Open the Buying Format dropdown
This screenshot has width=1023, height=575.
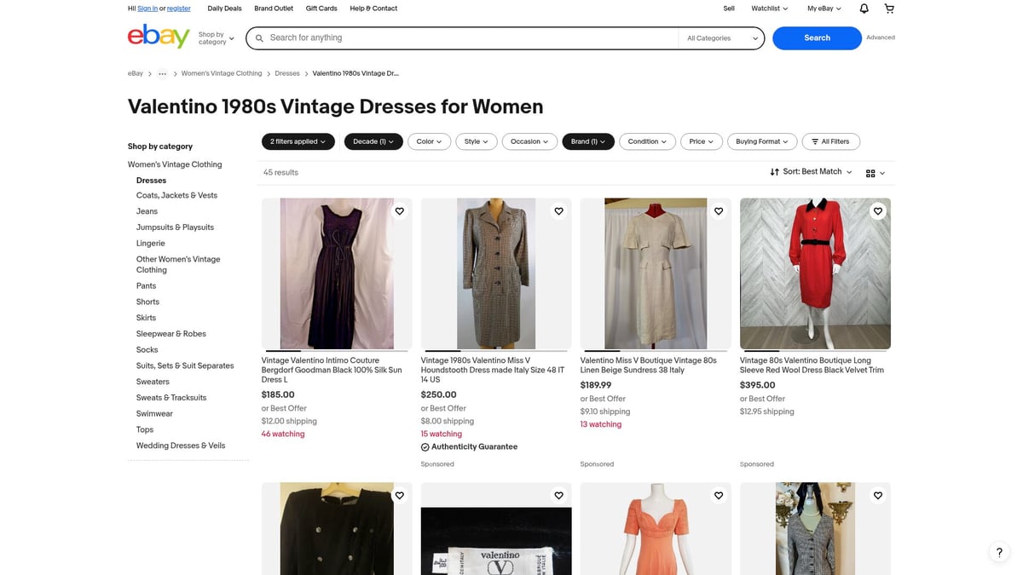point(762,141)
